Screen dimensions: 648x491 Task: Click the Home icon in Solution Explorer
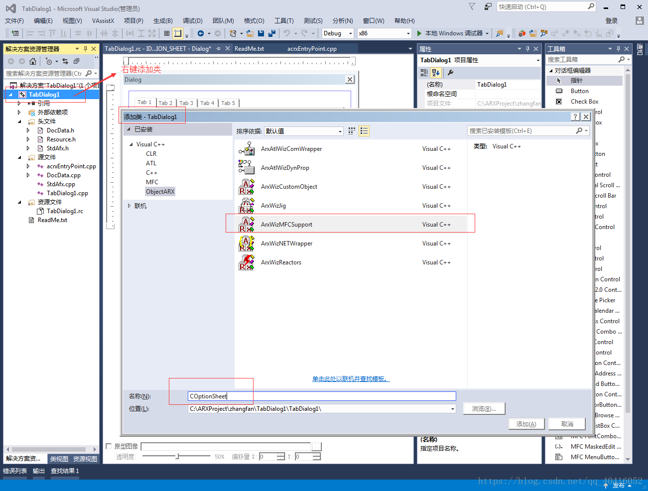pos(33,61)
